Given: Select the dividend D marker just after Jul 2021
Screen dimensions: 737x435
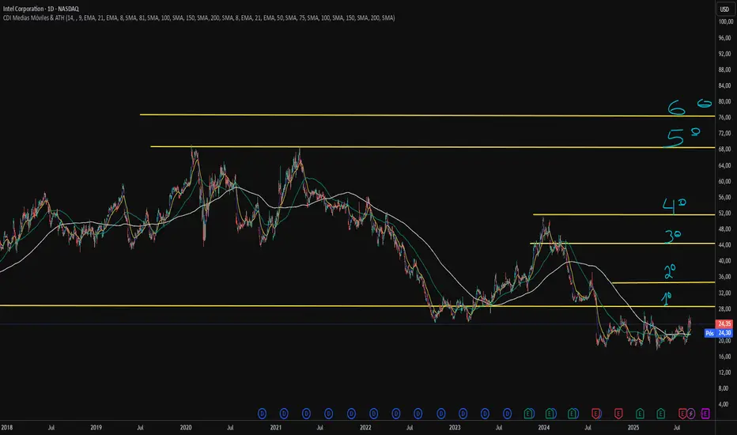Looking at the screenshot, I should (328, 414).
